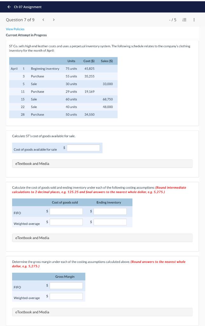This screenshot has height=326, width=205.
Task: Click the FIFO gross margin field
Action: pyautogui.click(x=66, y=286)
